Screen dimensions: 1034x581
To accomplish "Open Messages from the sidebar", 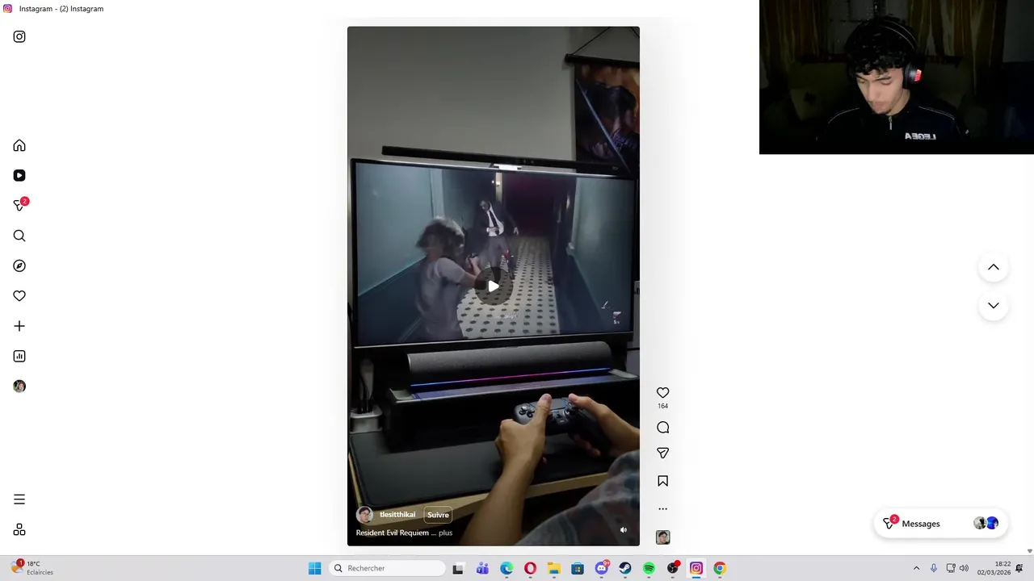I will [19, 205].
